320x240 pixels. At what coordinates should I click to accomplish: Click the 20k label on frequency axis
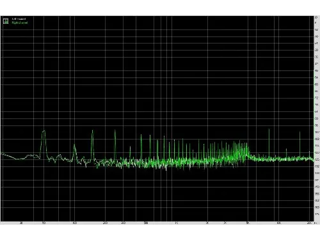coord(309,223)
